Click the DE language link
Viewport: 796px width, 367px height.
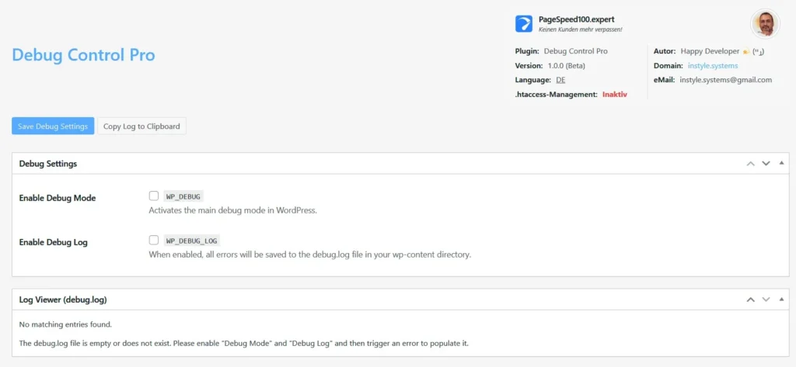click(560, 80)
